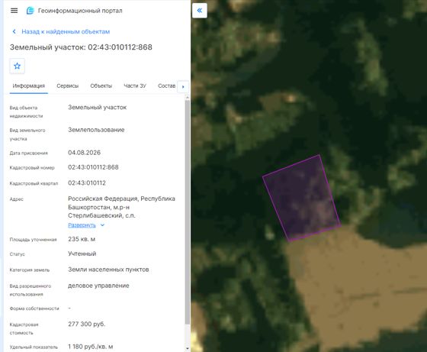Open the Части ЗУ tab

135,86
